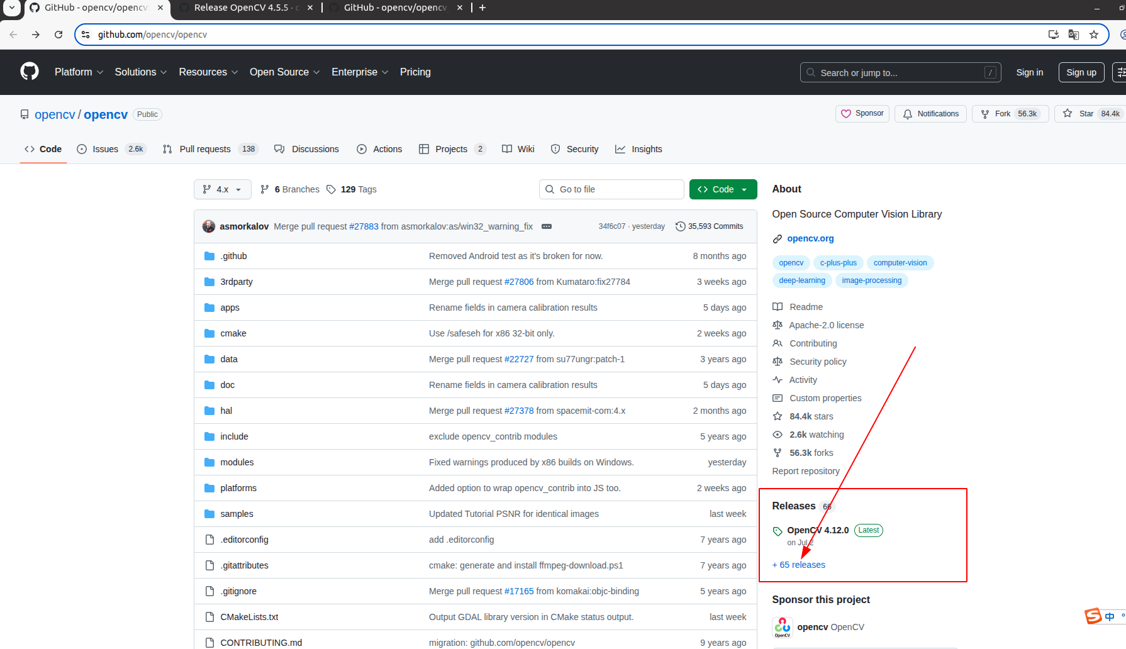Click the Sign up button
The width and height of the screenshot is (1126, 649).
(1081, 72)
